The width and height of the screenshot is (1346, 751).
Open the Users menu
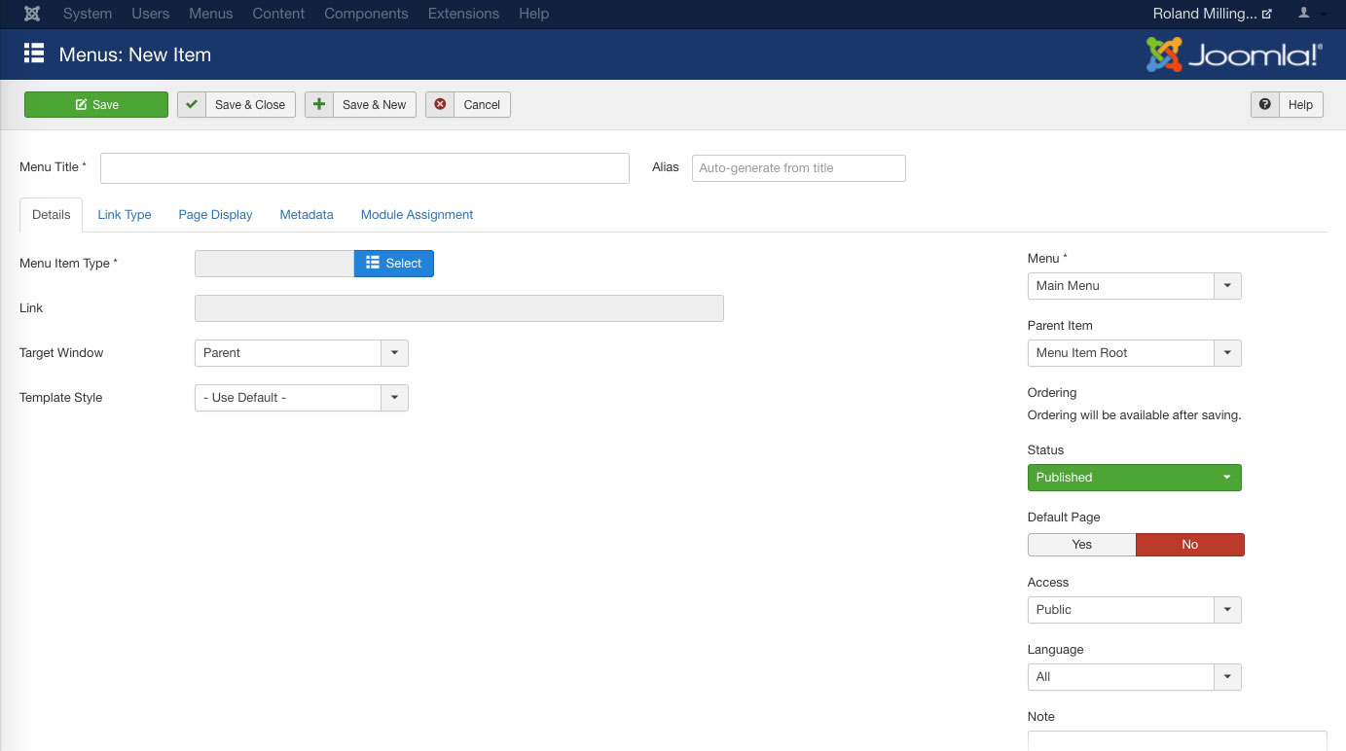151,14
